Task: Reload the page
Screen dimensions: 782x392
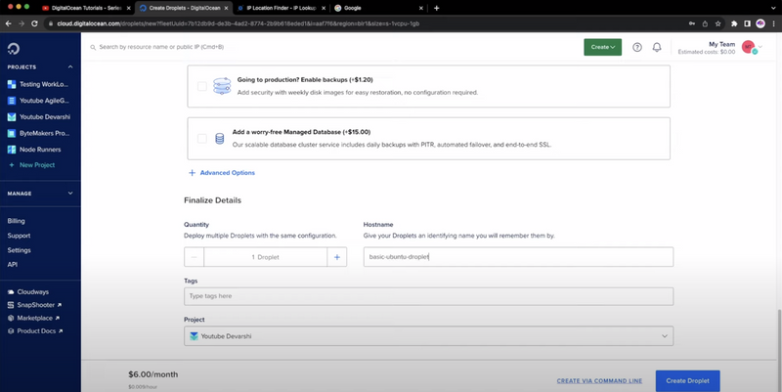Action: (x=34, y=23)
